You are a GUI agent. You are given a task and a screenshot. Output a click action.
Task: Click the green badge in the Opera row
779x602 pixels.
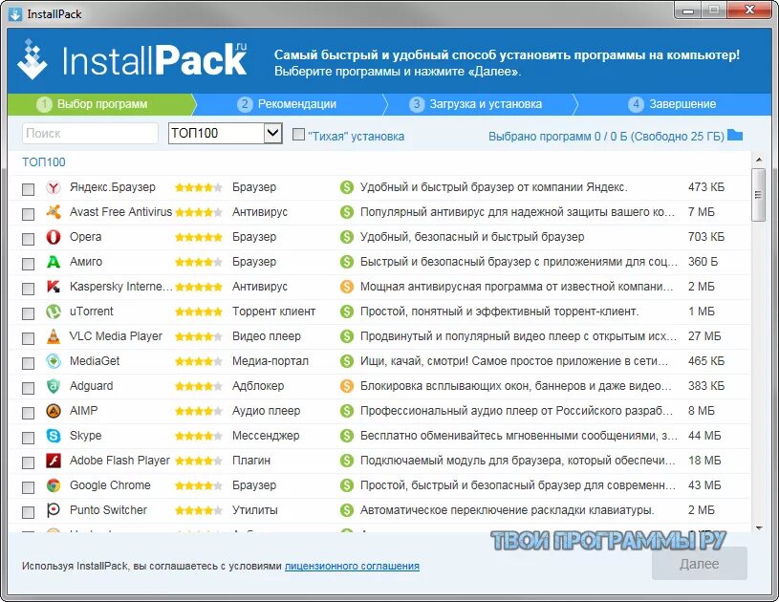pos(347,237)
